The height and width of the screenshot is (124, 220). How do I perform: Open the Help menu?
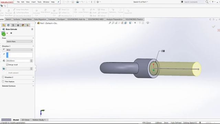[53, 2]
